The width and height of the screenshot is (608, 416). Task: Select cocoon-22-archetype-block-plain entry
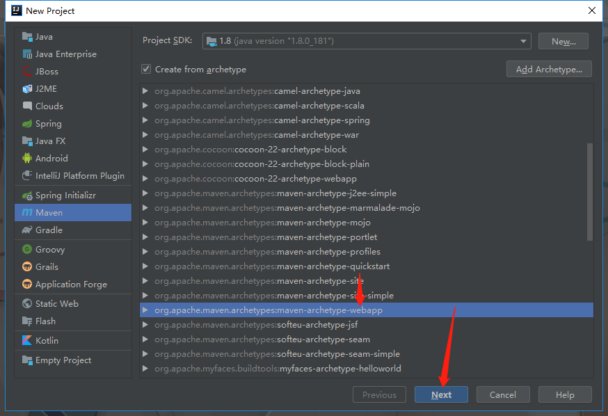[x=367, y=164]
